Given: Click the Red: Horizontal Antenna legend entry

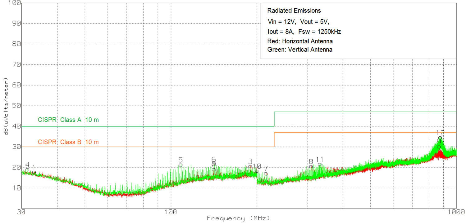Looking at the screenshot, I should 300,41.
